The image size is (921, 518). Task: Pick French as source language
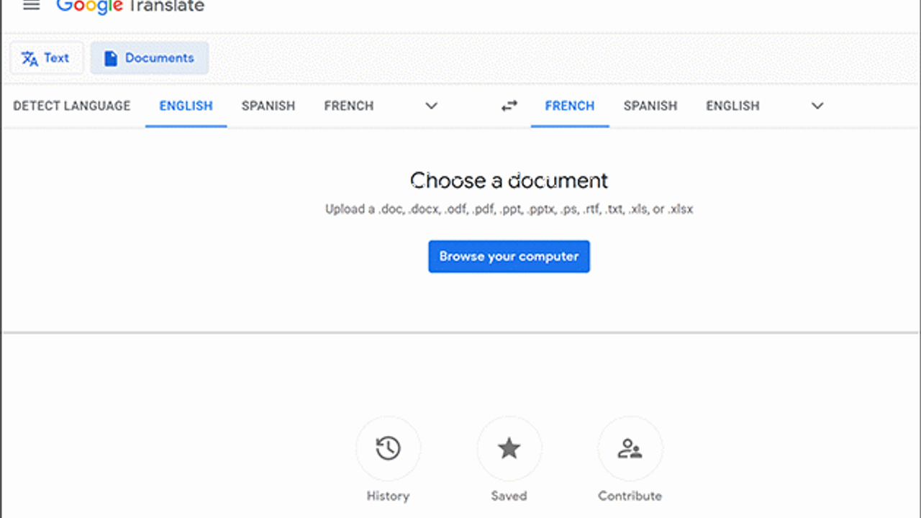(x=349, y=106)
